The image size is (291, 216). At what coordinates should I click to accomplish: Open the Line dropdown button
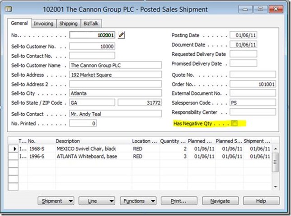[97, 201]
